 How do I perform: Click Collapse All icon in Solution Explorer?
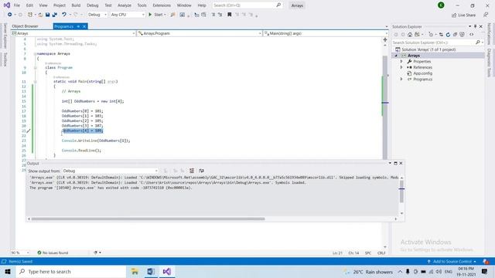coord(455,35)
